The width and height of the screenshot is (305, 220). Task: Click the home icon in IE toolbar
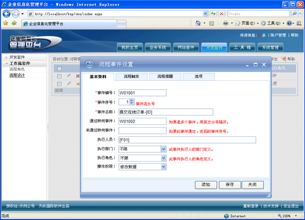point(198,23)
